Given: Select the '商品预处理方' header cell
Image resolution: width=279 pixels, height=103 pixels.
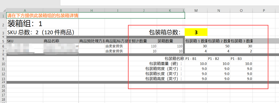Looking at the screenshot, I should pyautogui.click(x=92, y=41).
